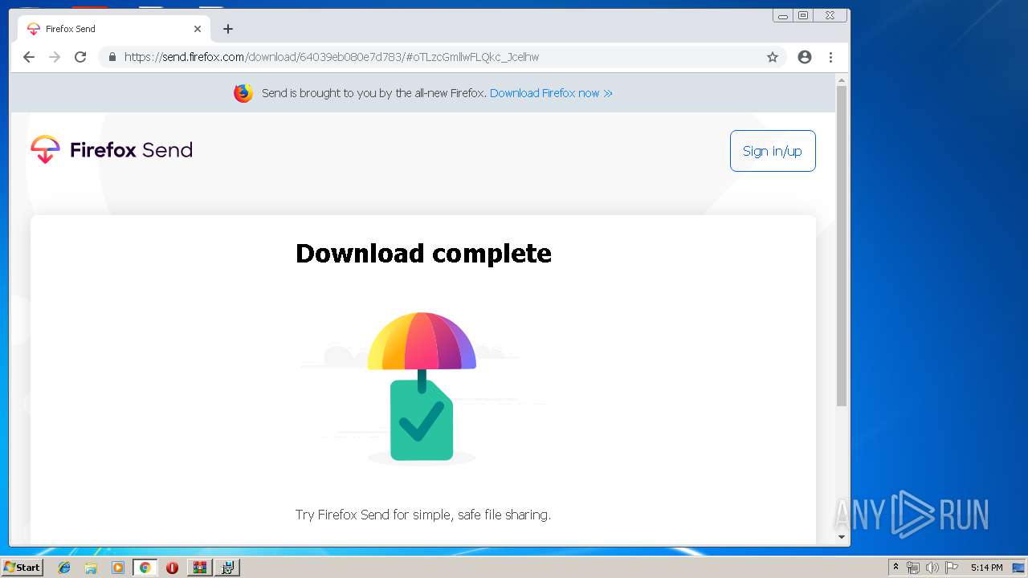Open the Chrome profile avatar menu
Image resolution: width=1028 pixels, height=578 pixels.
(x=805, y=57)
